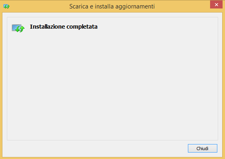This screenshot has height=159, width=225.
Task: Click the empty area inside the status panel
Action: (112, 86)
